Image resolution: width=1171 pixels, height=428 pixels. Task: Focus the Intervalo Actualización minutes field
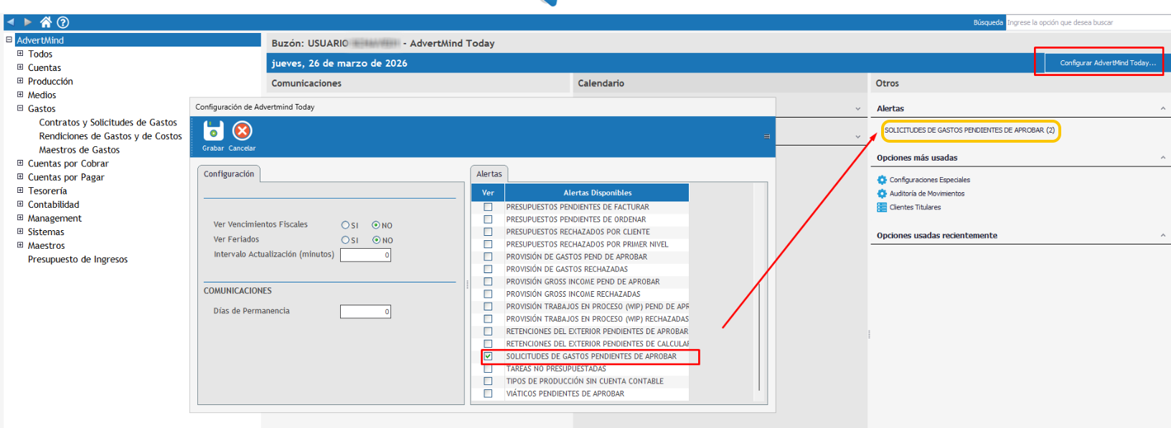tap(365, 255)
